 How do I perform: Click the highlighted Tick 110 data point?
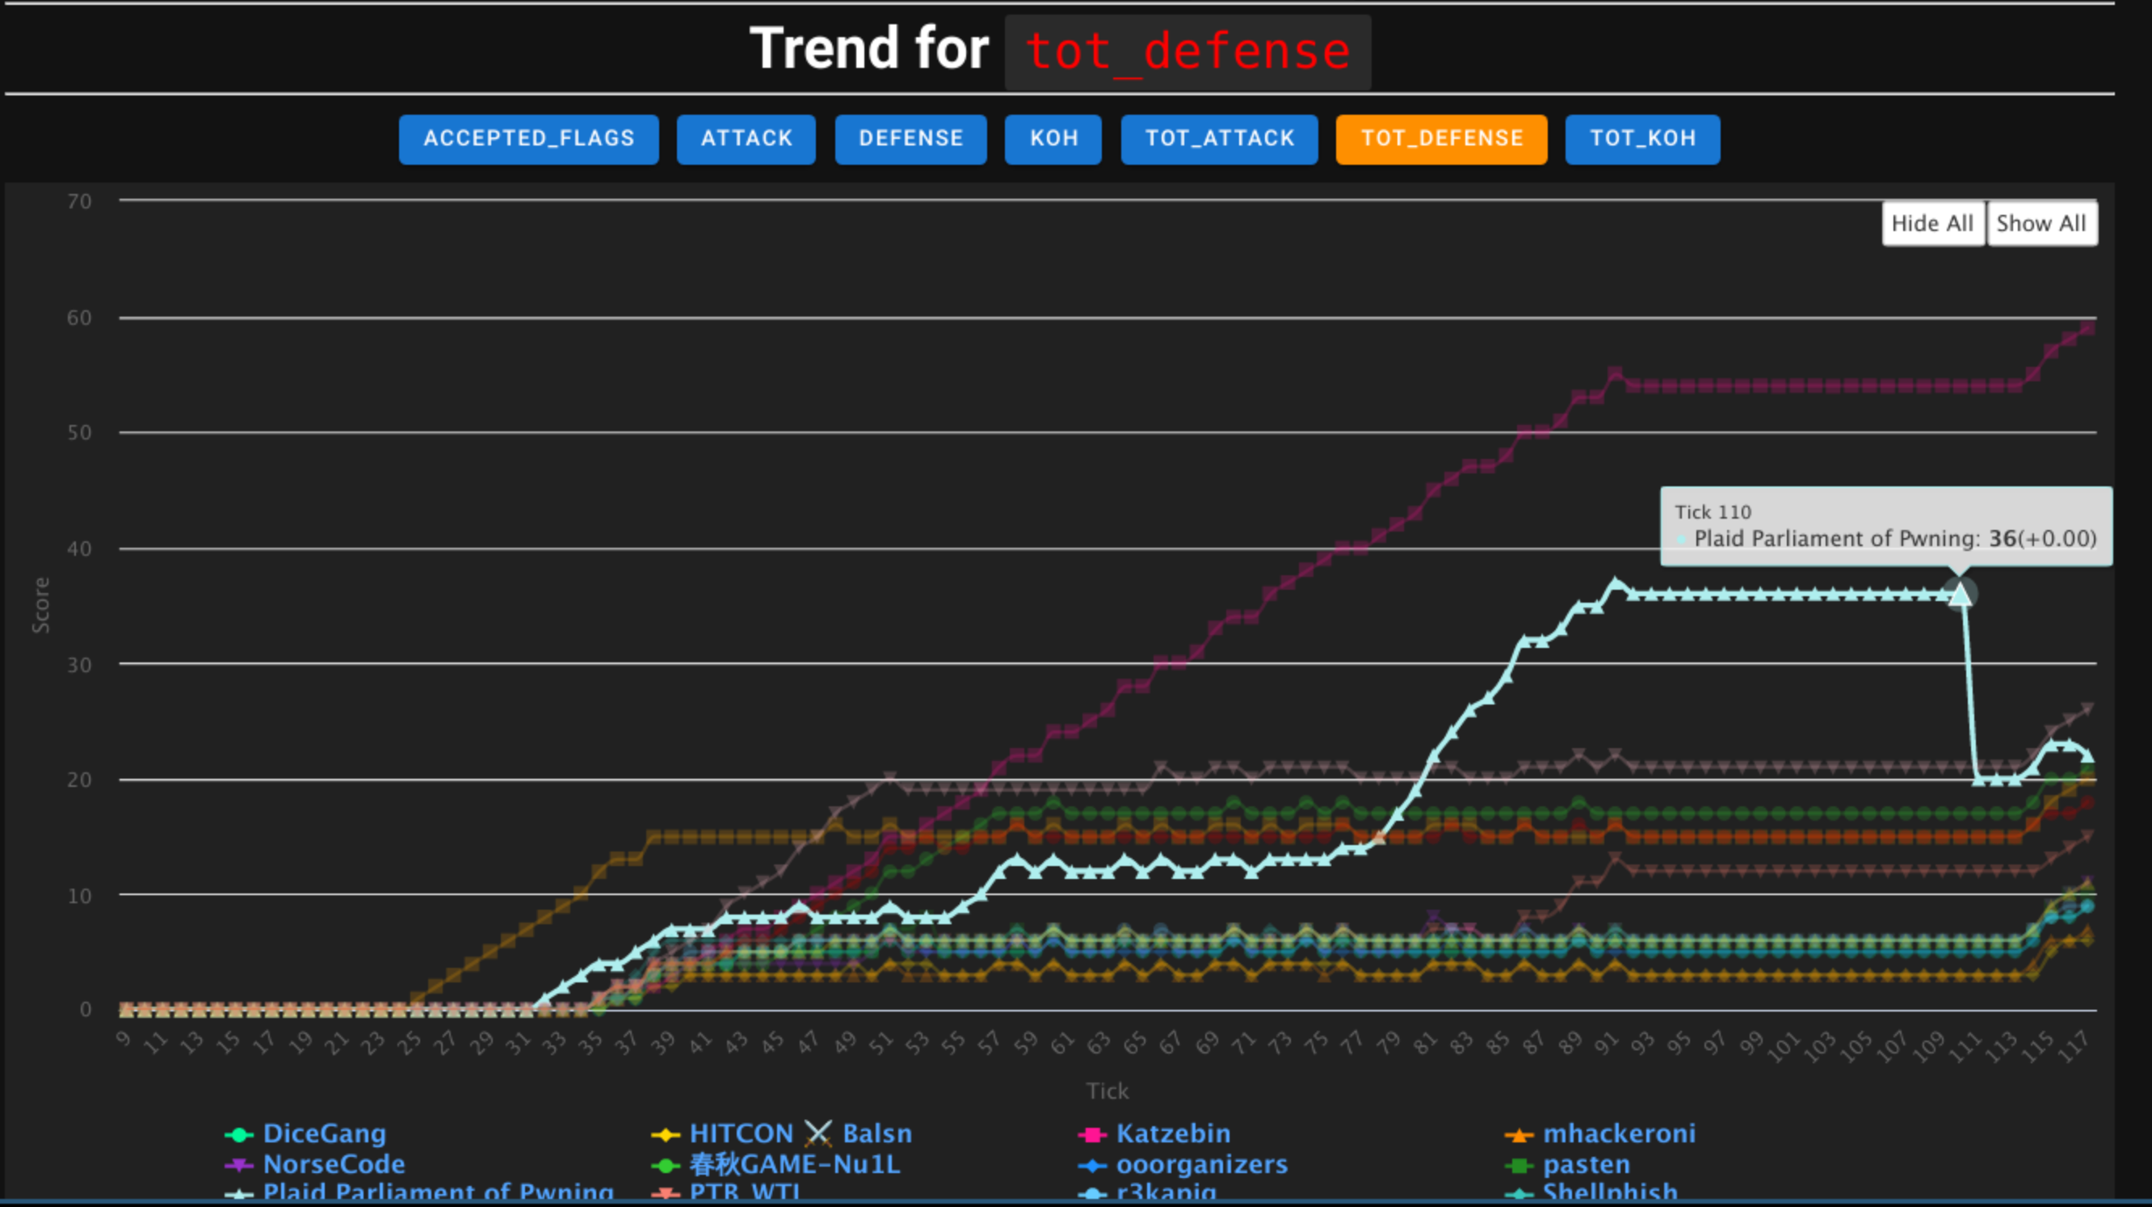[x=1960, y=594]
